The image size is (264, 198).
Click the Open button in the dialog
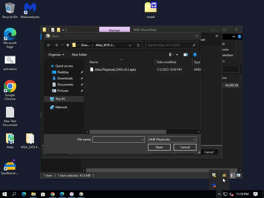[x=159, y=147]
